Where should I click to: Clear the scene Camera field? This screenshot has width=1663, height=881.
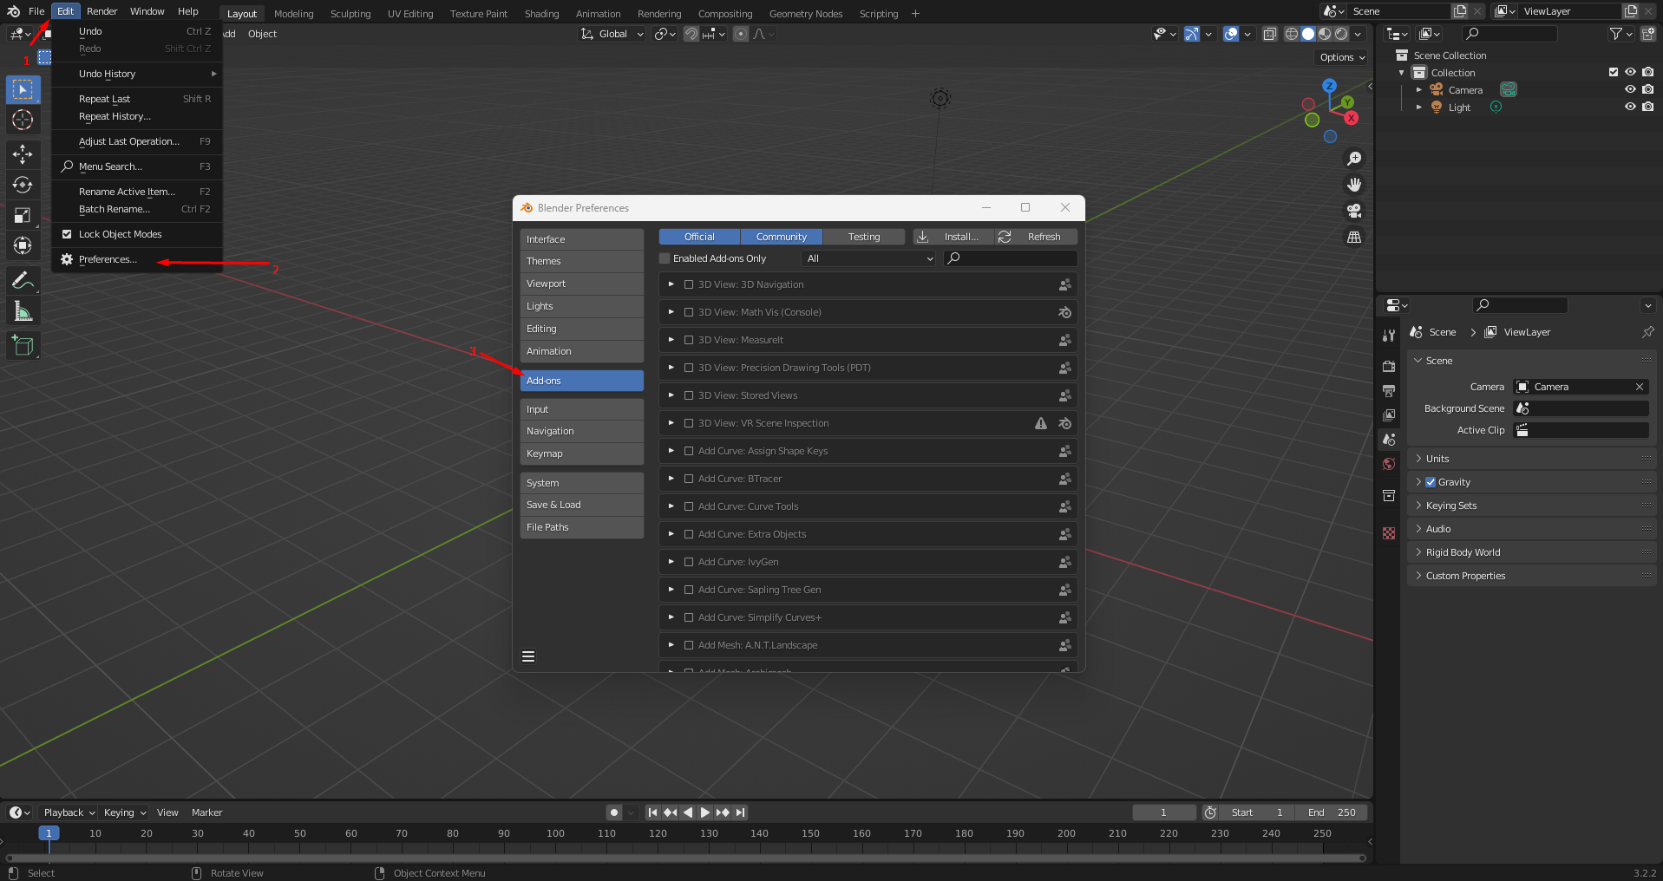(1640, 387)
